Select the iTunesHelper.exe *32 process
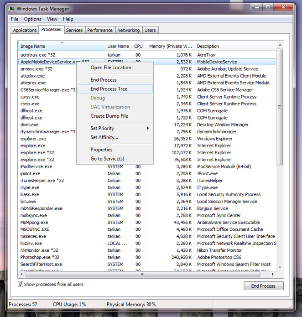 click(x=147, y=181)
